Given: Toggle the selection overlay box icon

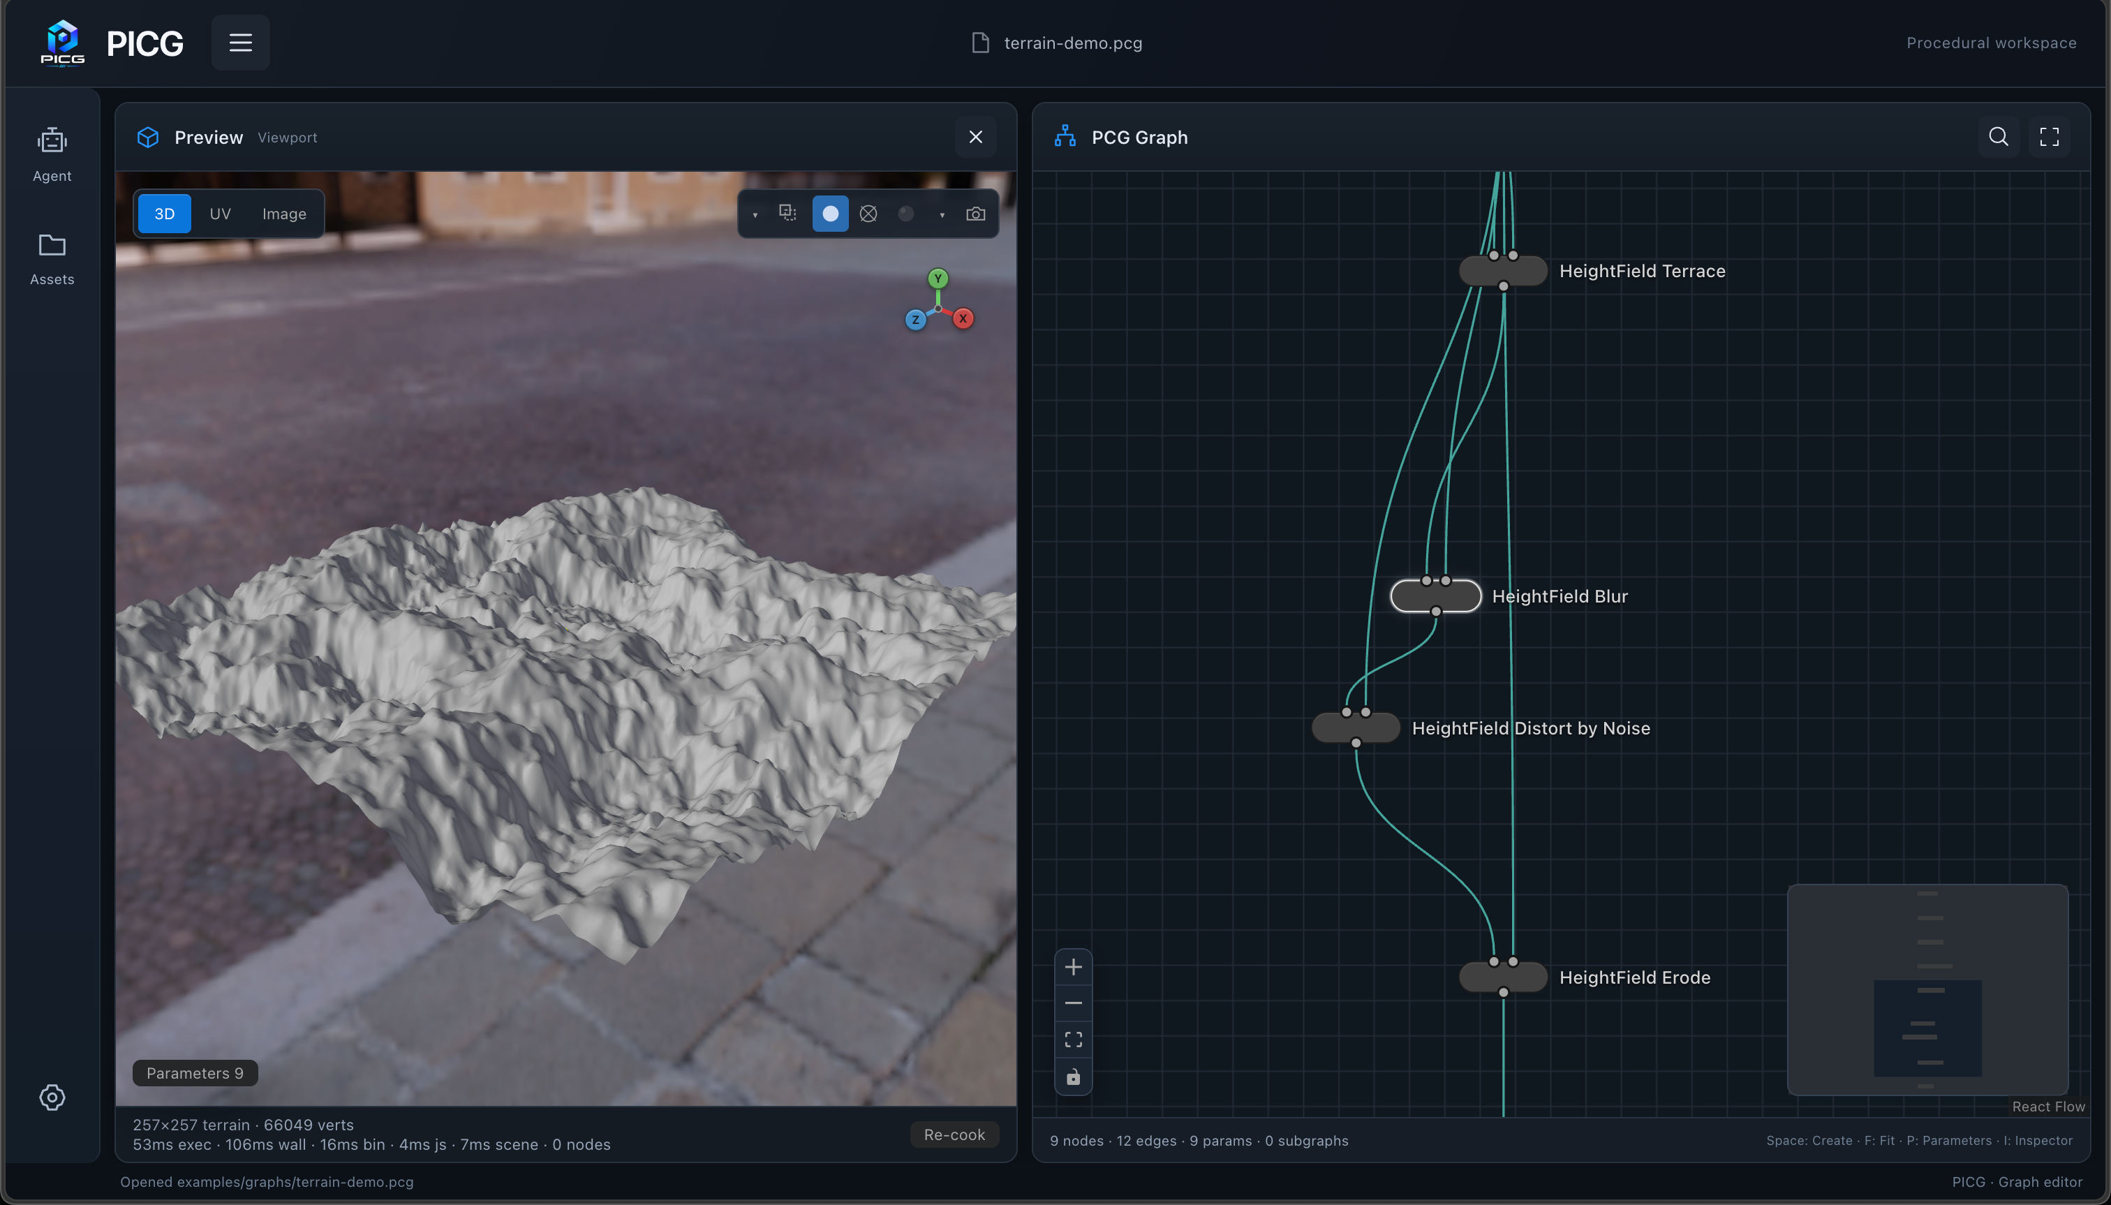Looking at the screenshot, I should (x=788, y=214).
